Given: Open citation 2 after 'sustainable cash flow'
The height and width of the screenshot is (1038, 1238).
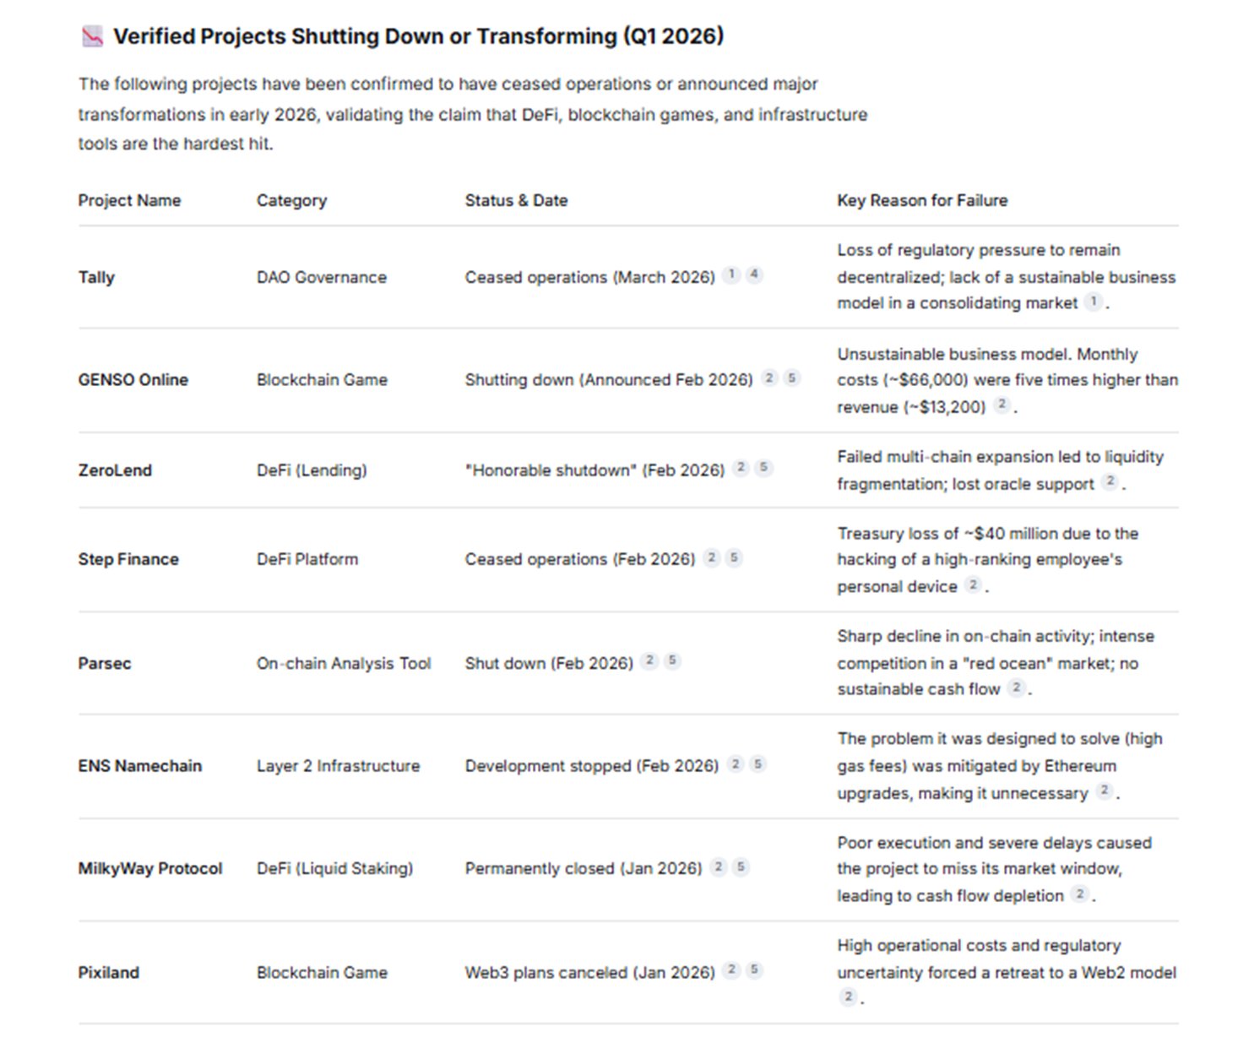Looking at the screenshot, I should click(x=1017, y=687).
